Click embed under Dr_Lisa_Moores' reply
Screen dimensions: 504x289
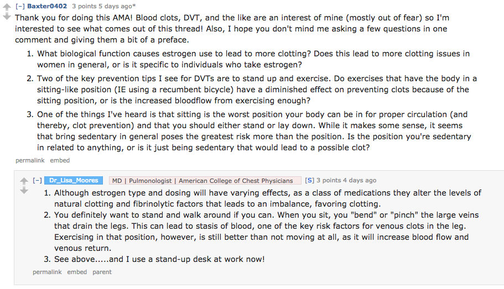(x=77, y=272)
